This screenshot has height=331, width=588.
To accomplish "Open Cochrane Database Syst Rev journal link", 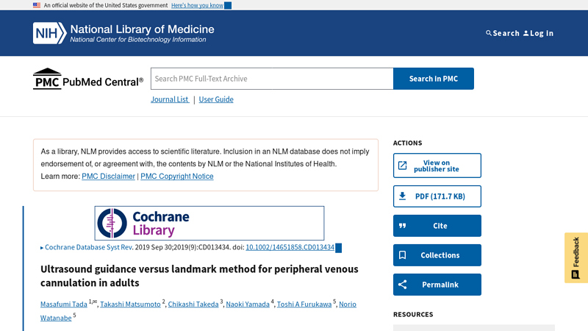I will [x=89, y=247].
